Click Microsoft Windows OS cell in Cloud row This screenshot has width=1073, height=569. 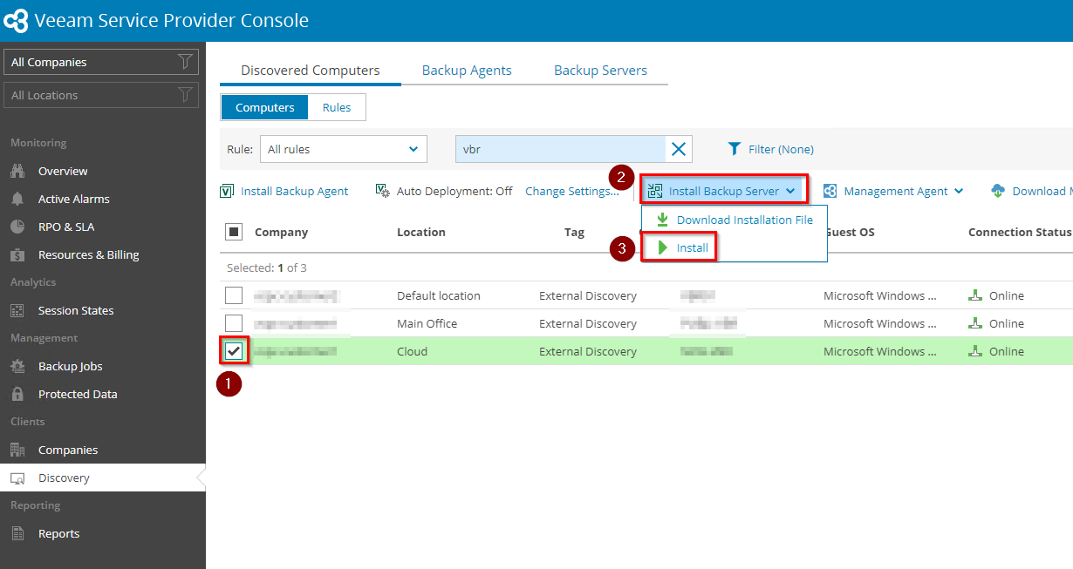(880, 351)
